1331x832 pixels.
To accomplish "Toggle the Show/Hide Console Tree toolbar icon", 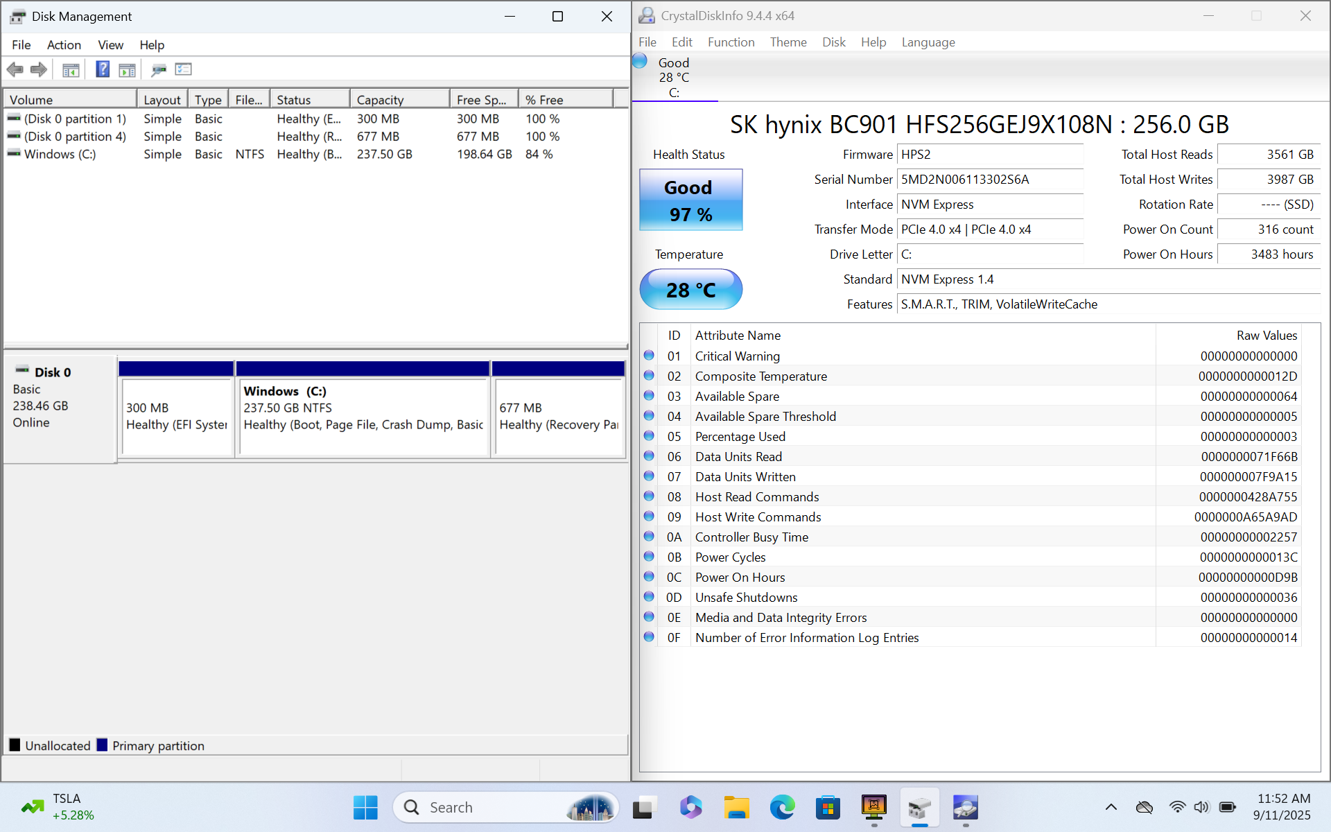I will click(x=71, y=69).
